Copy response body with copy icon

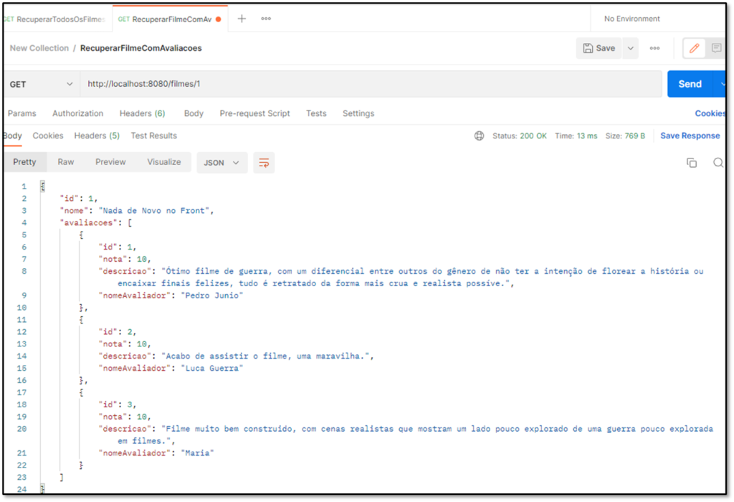coord(692,163)
